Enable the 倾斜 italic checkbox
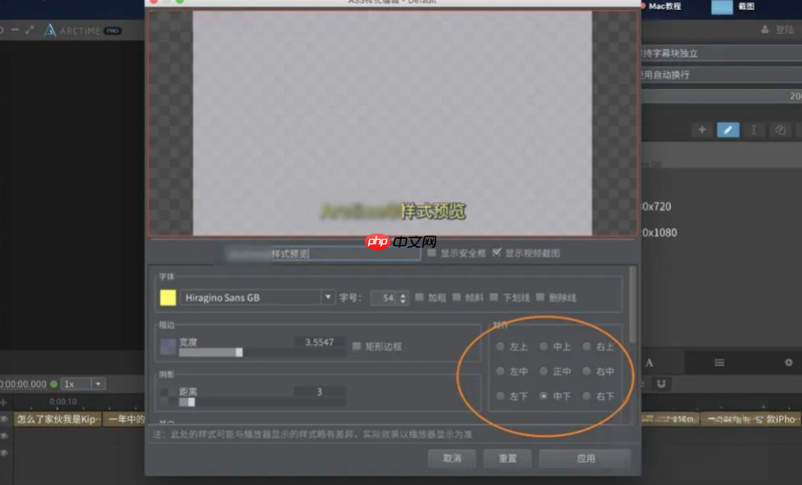This screenshot has height=485, width=802. [x=457, y=297]
